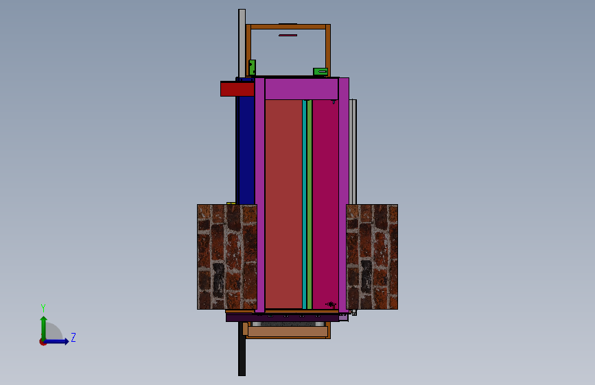Click the blue Z axis arrow of triad
This screenshot has height=385, width=595.
57,341
